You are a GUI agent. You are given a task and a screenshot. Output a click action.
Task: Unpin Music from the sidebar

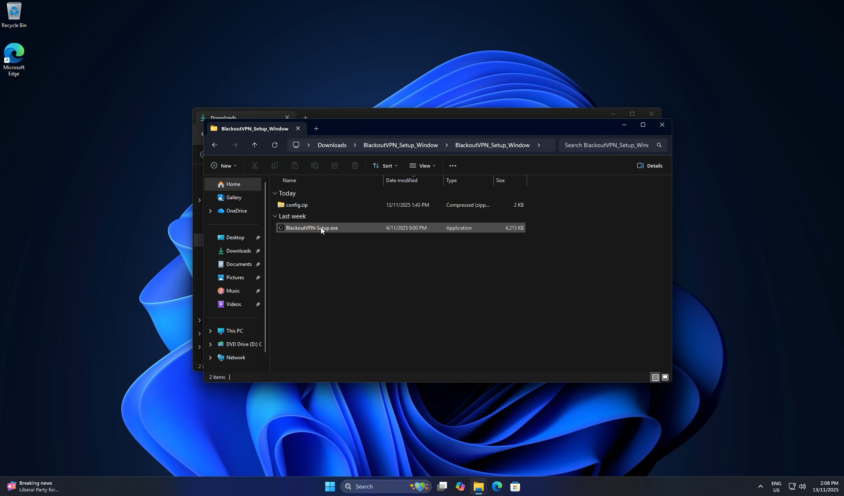(258, 291)
